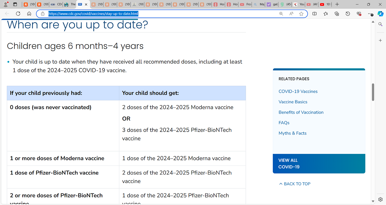Open the Benefits of Vaccination link
The height and width of the screenshot is (205, 386).
301,112
